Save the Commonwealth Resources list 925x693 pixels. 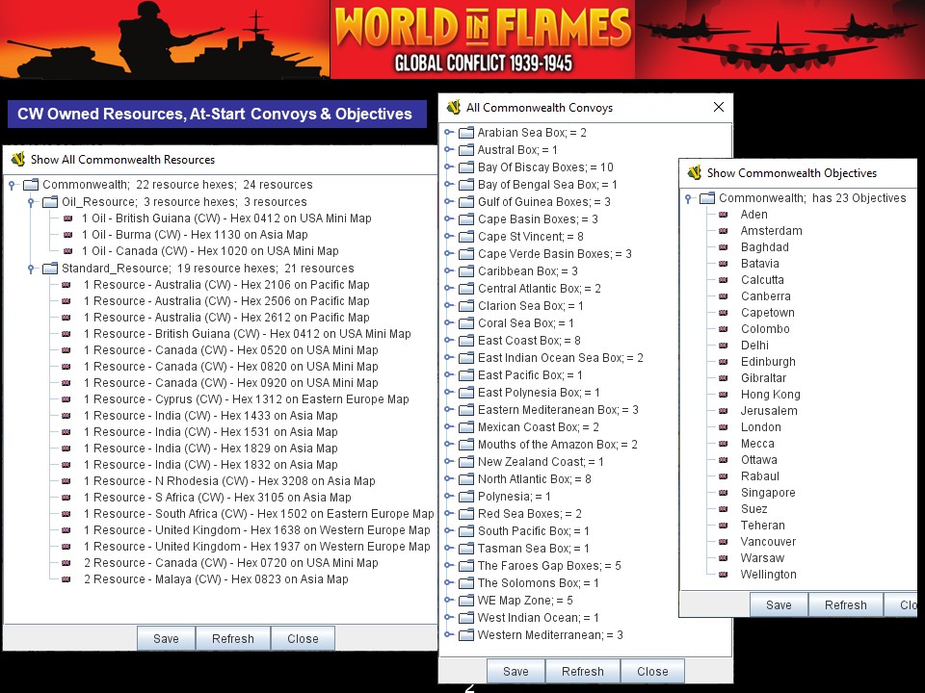click(x=166, y=639)
